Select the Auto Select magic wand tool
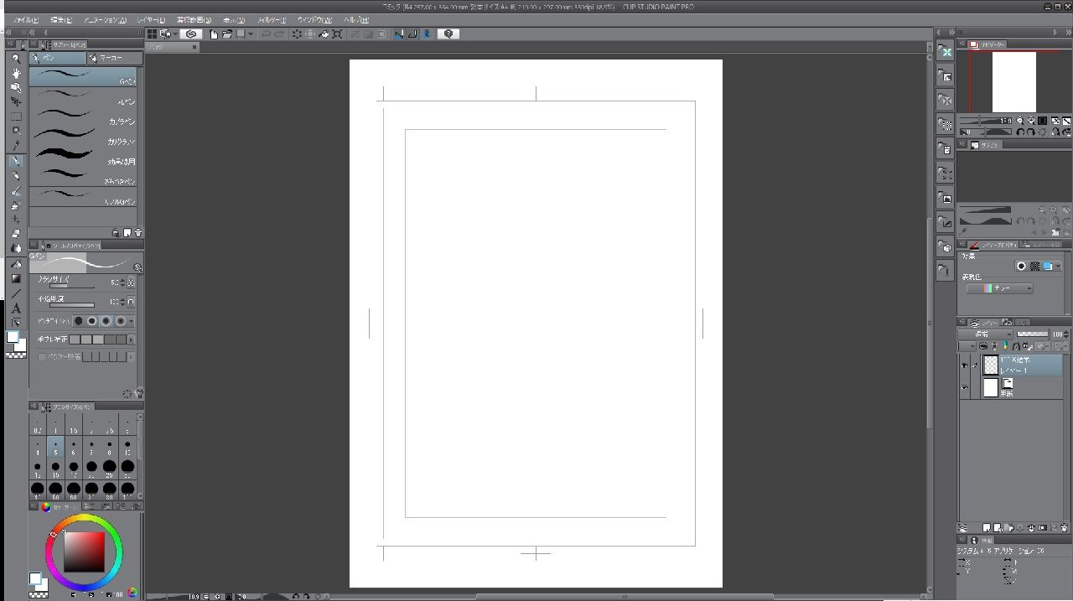This screenshot has height=601, width=1073. click(x=16, y=131)
